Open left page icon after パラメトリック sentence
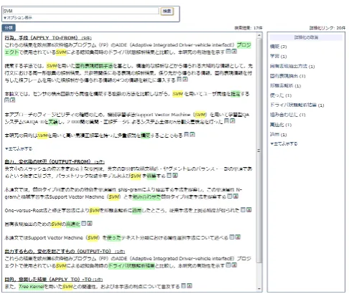 point(169,176)
